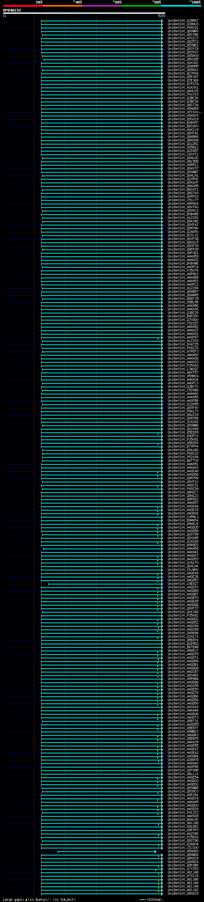Select hit UniRef100_O24169

(183, 542)
